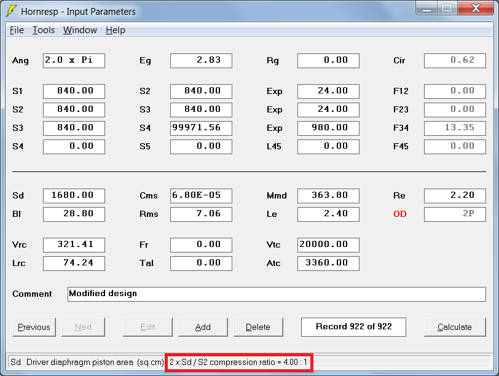Click the S4 field showing 99971.56

tap(201, 128)
